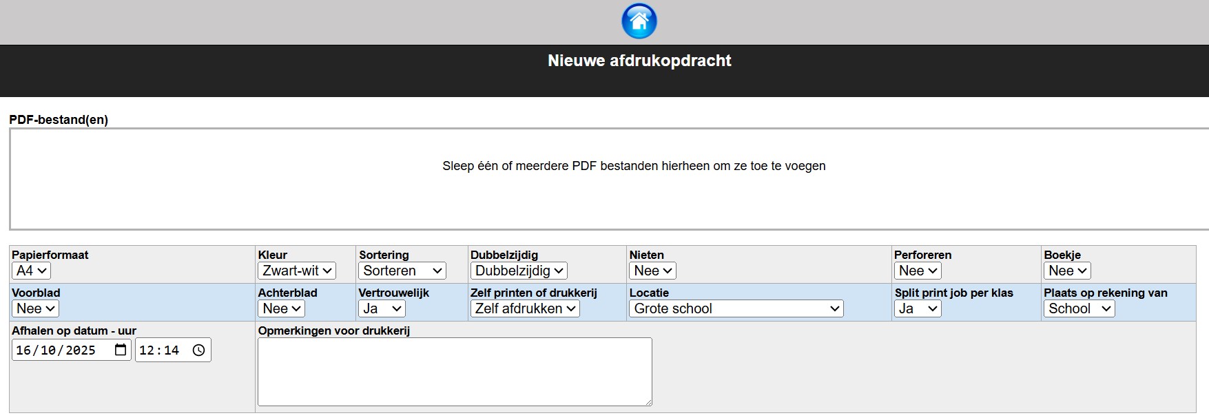Open the Plaats op rekening van dropdown

click(1079, 308)
